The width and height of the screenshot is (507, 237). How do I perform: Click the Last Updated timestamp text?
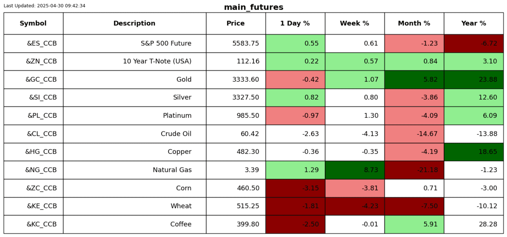point(44,6)
